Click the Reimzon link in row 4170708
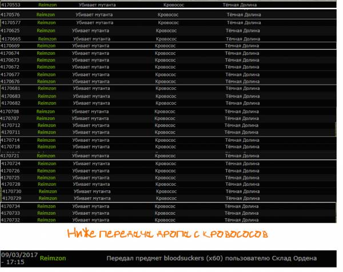343x272 pixels. [x=46, y=111]
